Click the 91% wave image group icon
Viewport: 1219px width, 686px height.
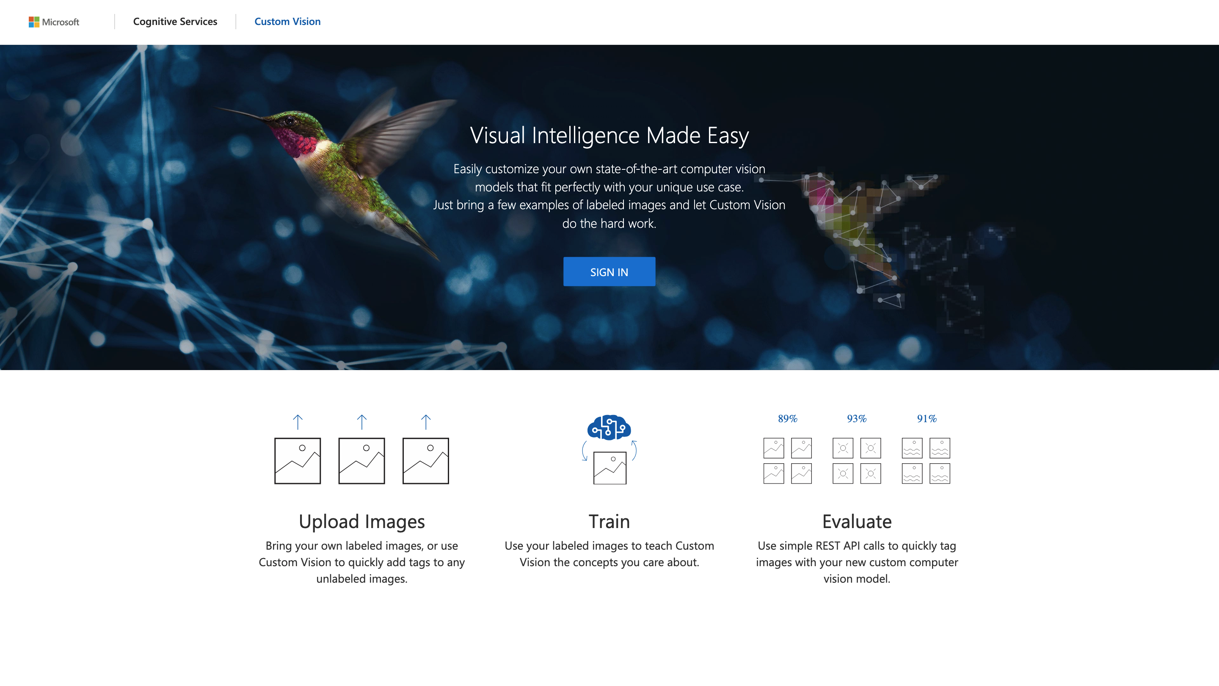click(x=926, y=461)
